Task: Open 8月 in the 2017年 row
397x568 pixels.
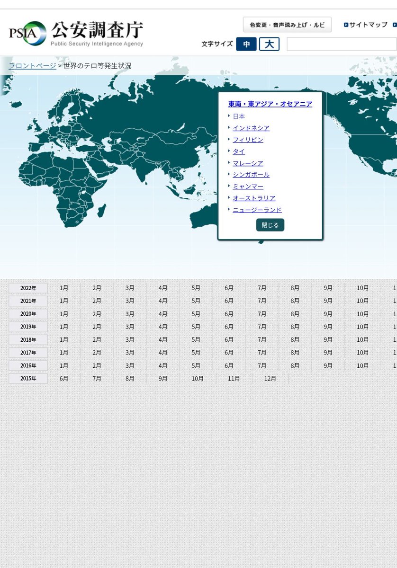Action: 295,353
